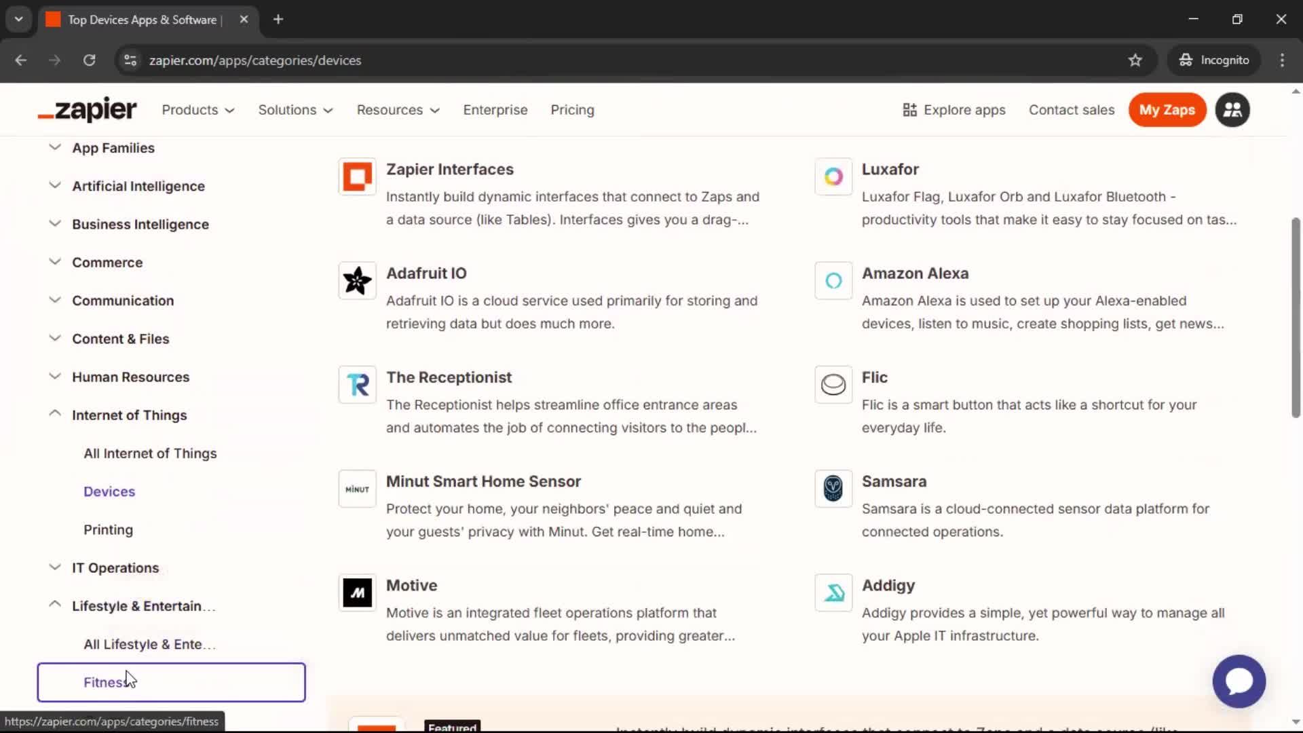
Task: Open the Zapier Interfaces title link
Action: pos(450,169)
